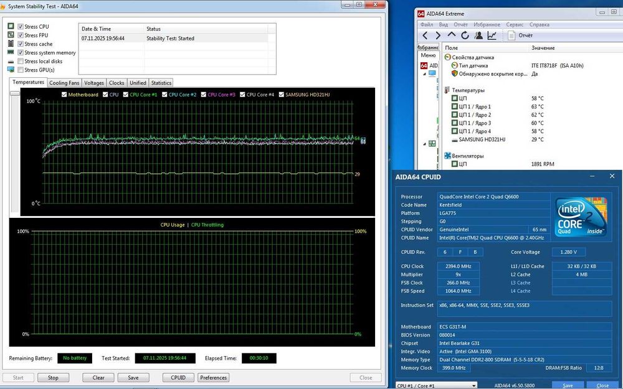The image size is (623, 389).
Task: Click the Back navigation arrow in AIDA64 Extreme
Action: click(x=425, y=35)
